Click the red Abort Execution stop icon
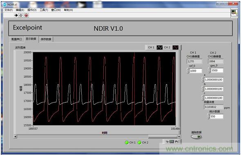 click(27, 15)
